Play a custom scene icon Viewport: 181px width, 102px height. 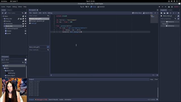[x=172, y=7]
